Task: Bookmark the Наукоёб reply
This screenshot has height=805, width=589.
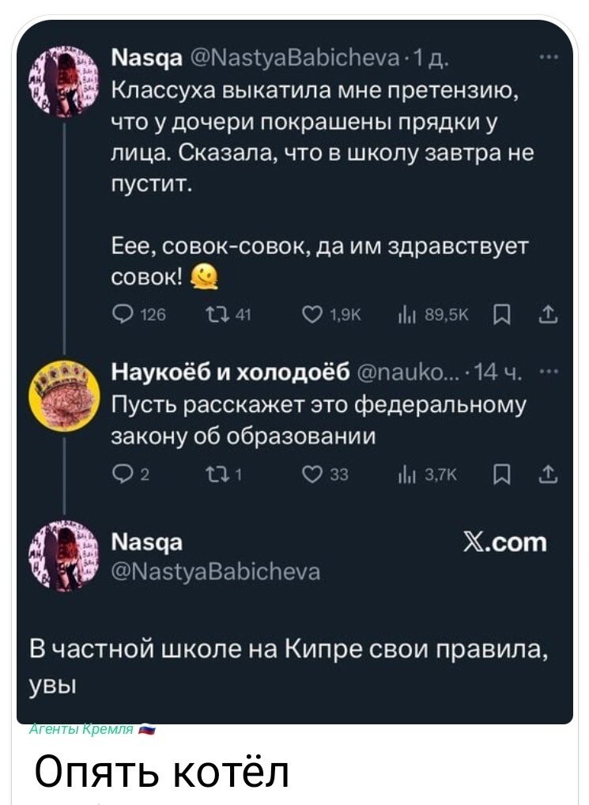Action: (500, 475)
